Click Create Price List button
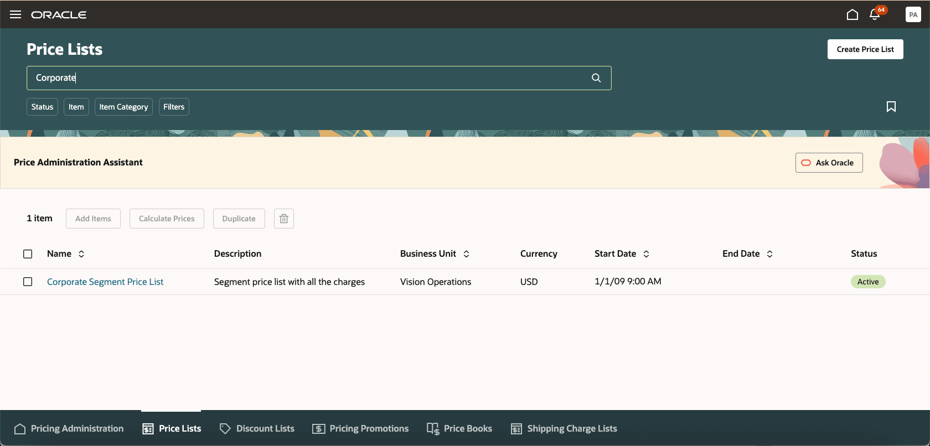This screenshot has height=446, width=930. (x=865, y=49)
